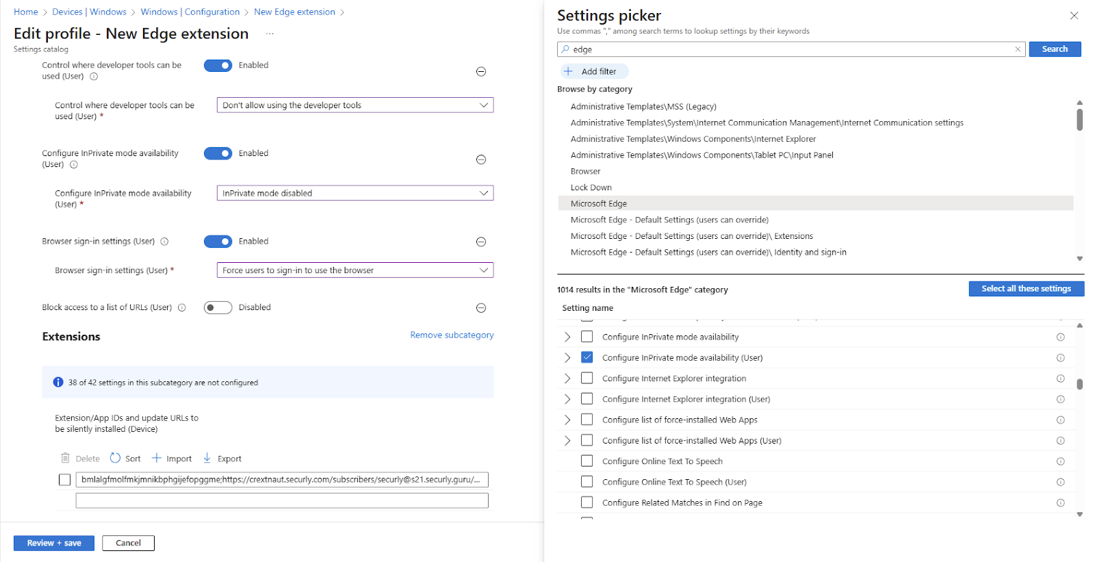View info for Configure list of force-installed Web Apps
1095x562 pixels.
[x=1060, y=420]
